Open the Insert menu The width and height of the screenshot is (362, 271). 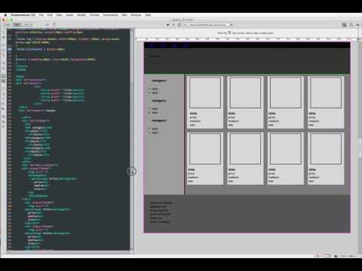tap(69, 15)
